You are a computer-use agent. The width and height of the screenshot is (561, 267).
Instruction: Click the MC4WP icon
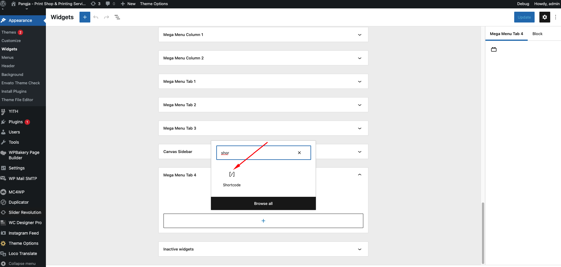[x=3, y=192]
